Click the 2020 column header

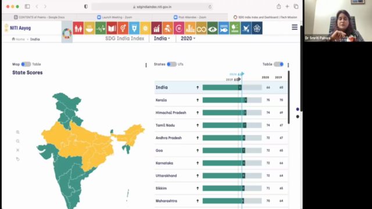tap(265, 77)
